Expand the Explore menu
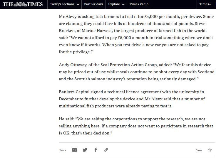 (114, 4)
